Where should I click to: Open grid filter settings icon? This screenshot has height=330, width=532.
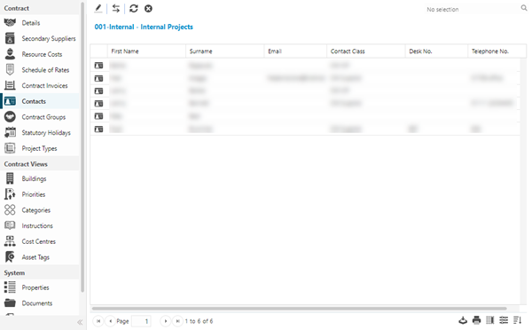click(x=504, y=320)
